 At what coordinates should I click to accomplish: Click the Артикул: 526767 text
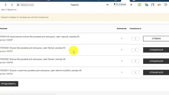(6, 51)
